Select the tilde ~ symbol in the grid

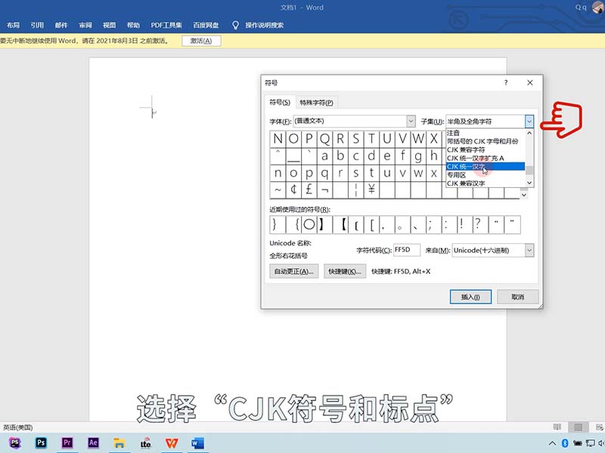[278, 190]
